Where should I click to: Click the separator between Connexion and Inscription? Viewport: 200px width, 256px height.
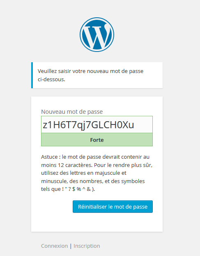coord(71,246)
